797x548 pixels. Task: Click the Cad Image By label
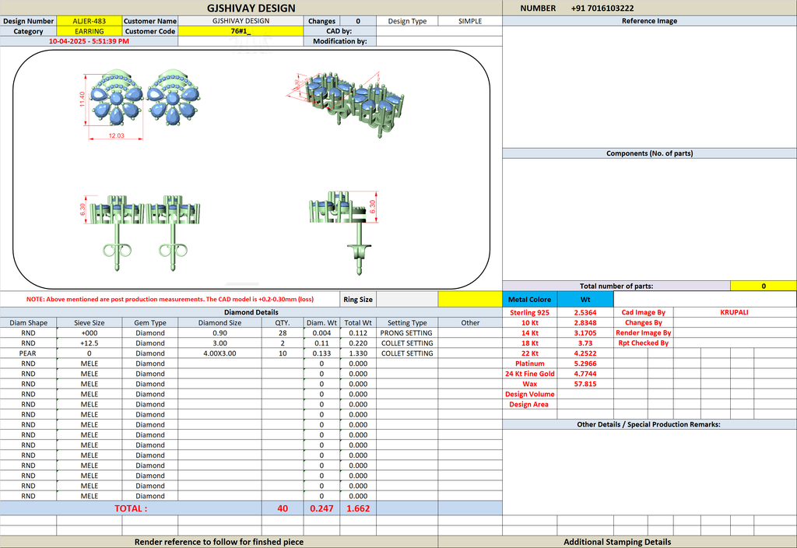(643, 313)
